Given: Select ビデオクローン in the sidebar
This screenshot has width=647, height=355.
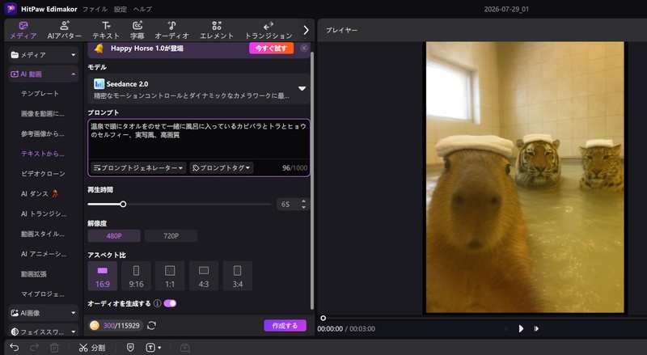Looking at the screenshot, I should pyautogui.click(x=43, y=174).
